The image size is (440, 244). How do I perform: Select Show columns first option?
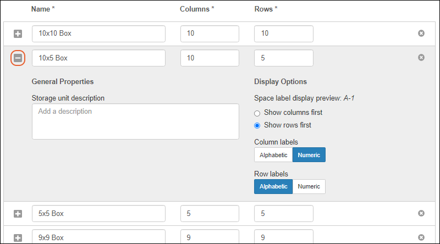click(257, 113)
